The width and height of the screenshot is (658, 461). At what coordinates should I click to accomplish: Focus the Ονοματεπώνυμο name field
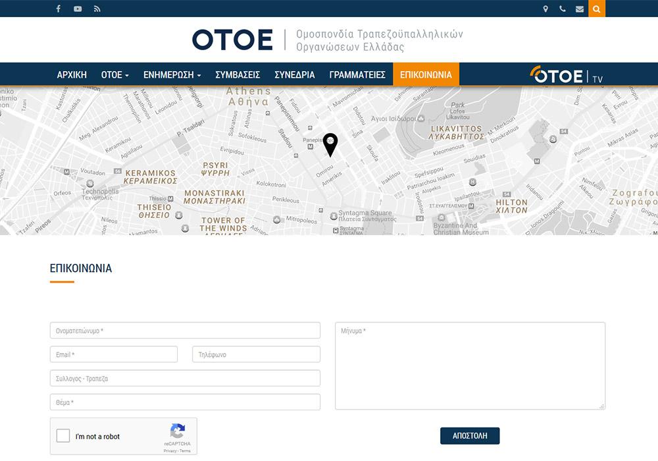click(185, 331)
